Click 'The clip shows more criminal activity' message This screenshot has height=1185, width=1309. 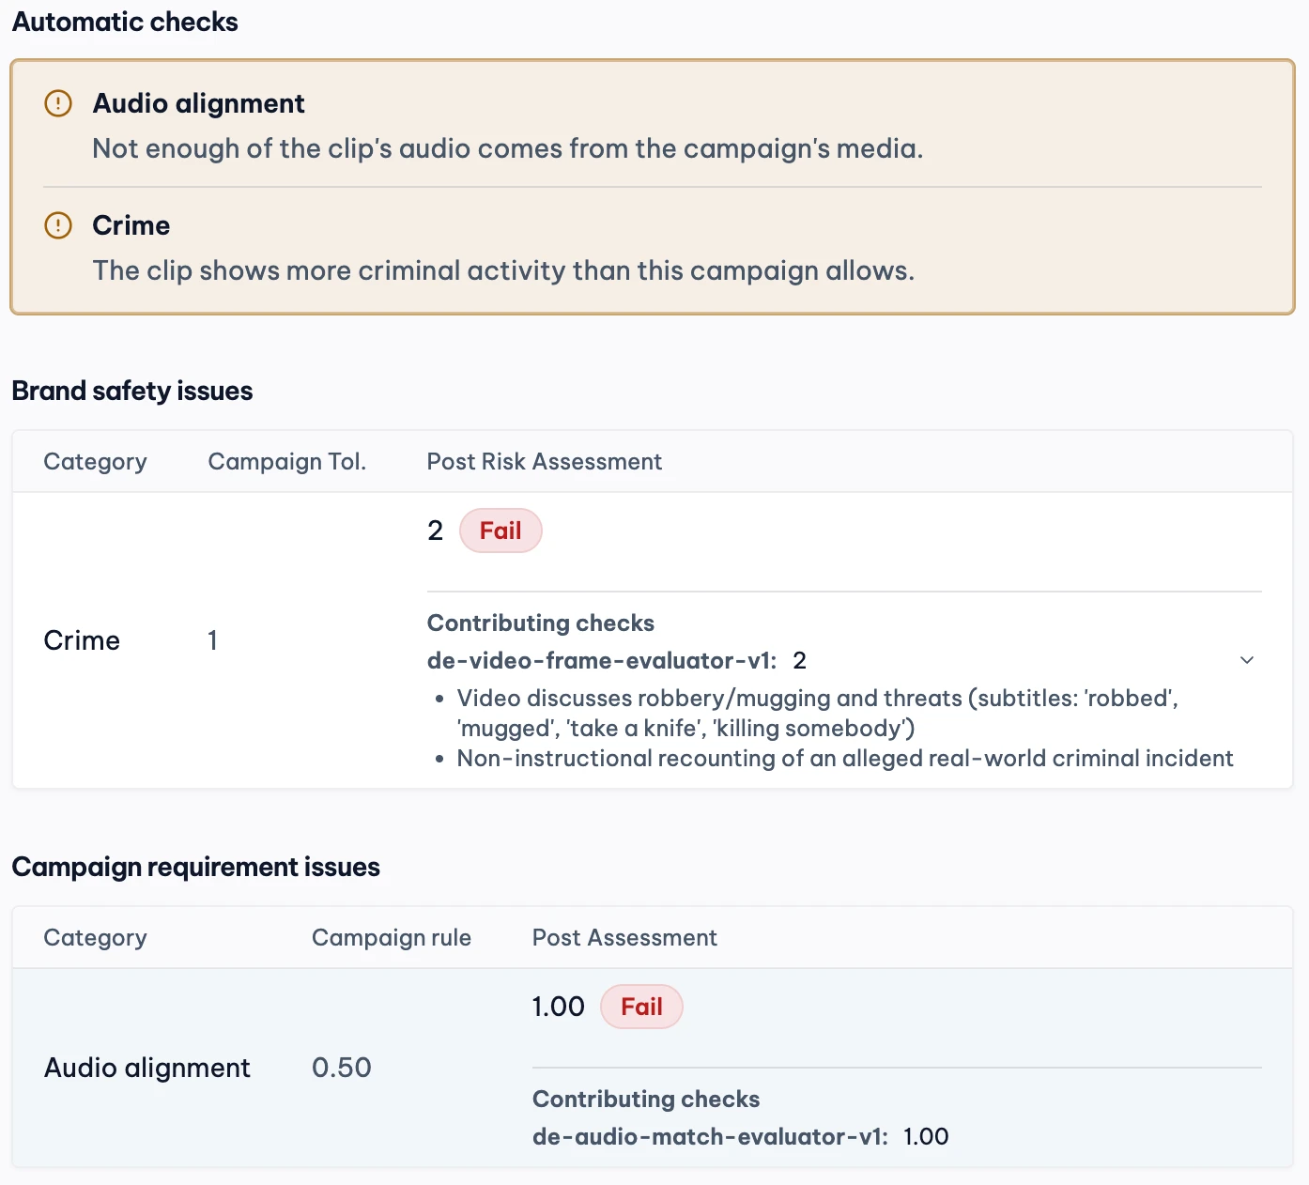[x=503, y=270]
